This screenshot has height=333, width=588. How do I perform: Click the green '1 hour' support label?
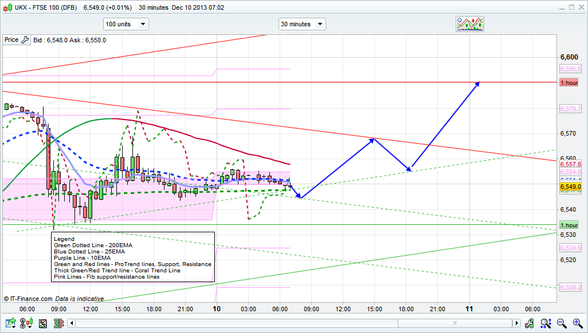click(569, 225)
